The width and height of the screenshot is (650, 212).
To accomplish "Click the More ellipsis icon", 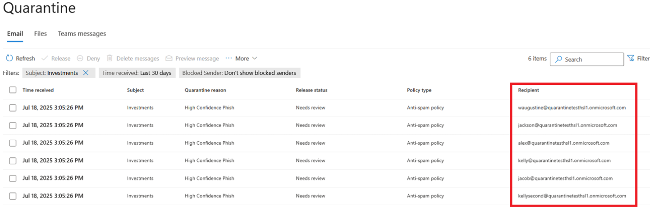I will (229, 59).
